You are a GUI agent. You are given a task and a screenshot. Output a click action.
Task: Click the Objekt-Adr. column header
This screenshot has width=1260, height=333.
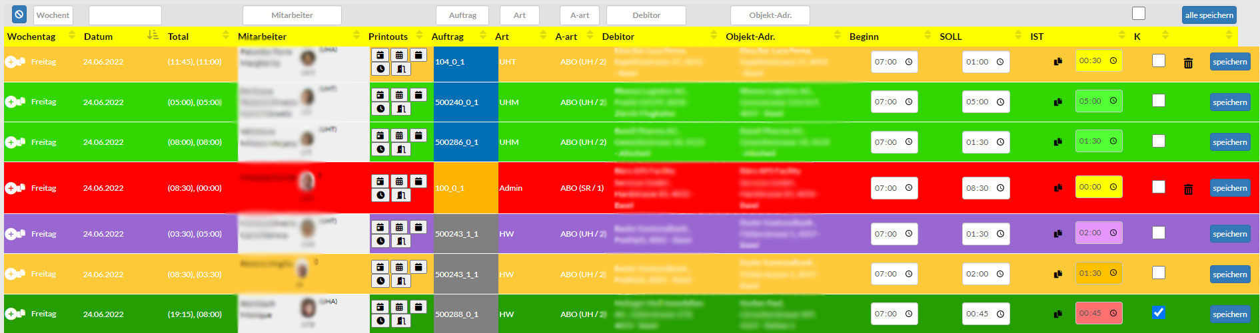750,37
